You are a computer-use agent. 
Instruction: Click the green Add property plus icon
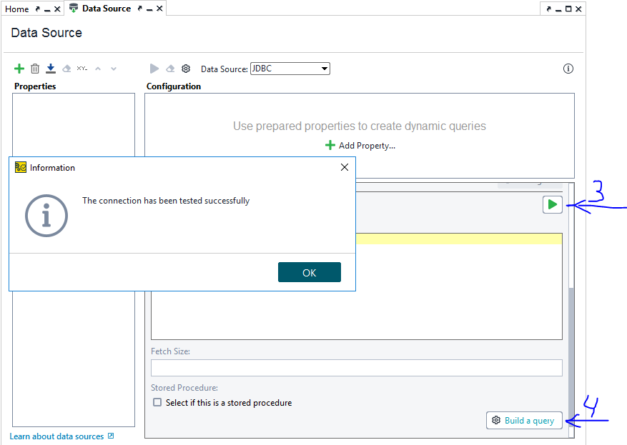[19, 69]
